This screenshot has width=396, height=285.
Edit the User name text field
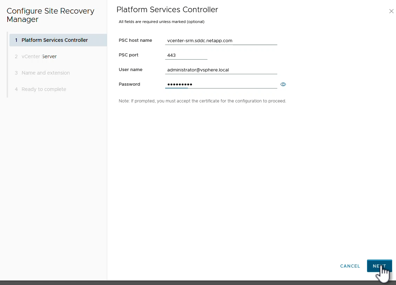[x=221, y=70]
